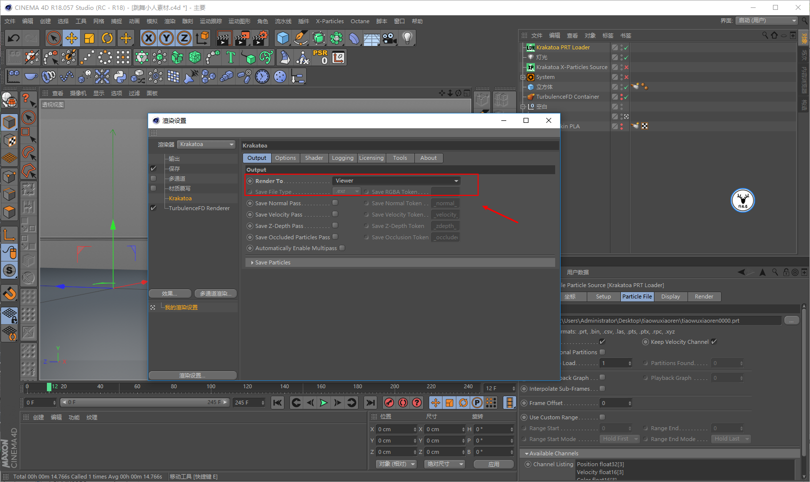This screenshot has height=482, width=810.
Task: Click the Camera object icon
Action: 390,38
